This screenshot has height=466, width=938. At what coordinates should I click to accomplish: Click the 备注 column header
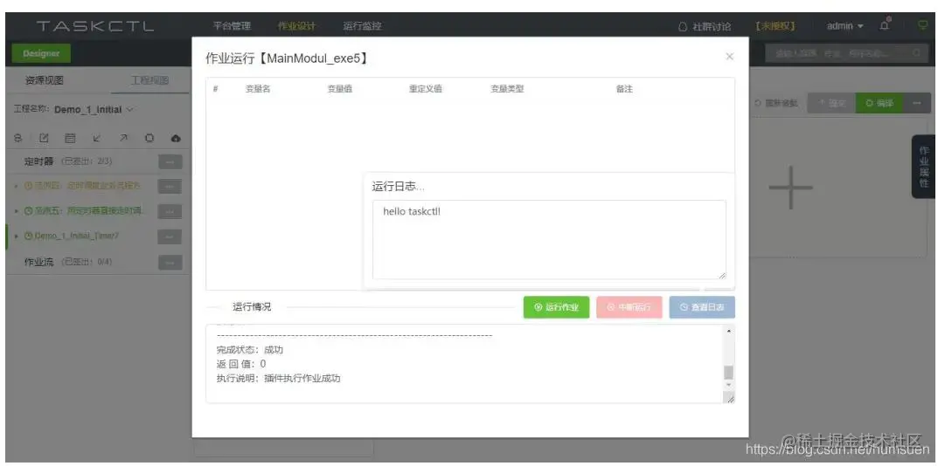point(624,89)
